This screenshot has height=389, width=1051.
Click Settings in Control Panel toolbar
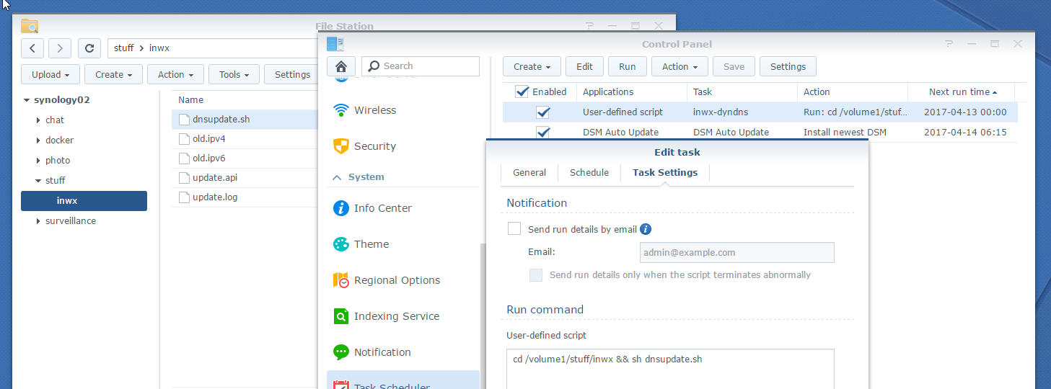(x=788, y=67)
